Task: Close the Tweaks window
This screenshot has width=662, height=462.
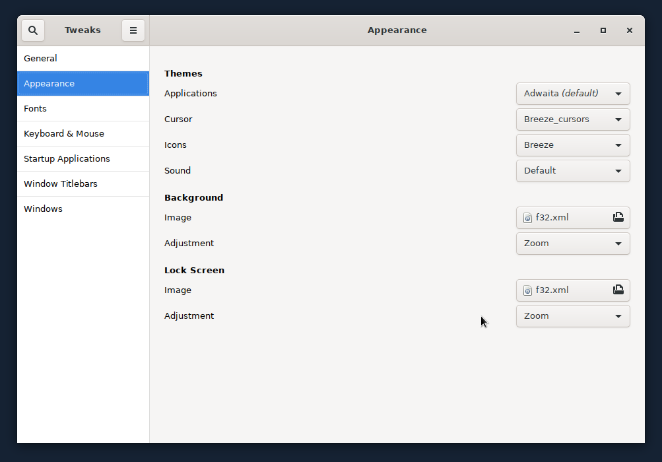Action: (x=630, y=30)
